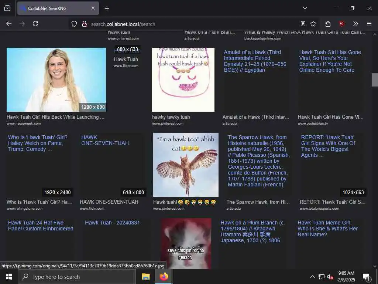The width and height of the screenshot is (378, 284).
Task: Open Firefox application hamburger menu
Action: [369, 24]
